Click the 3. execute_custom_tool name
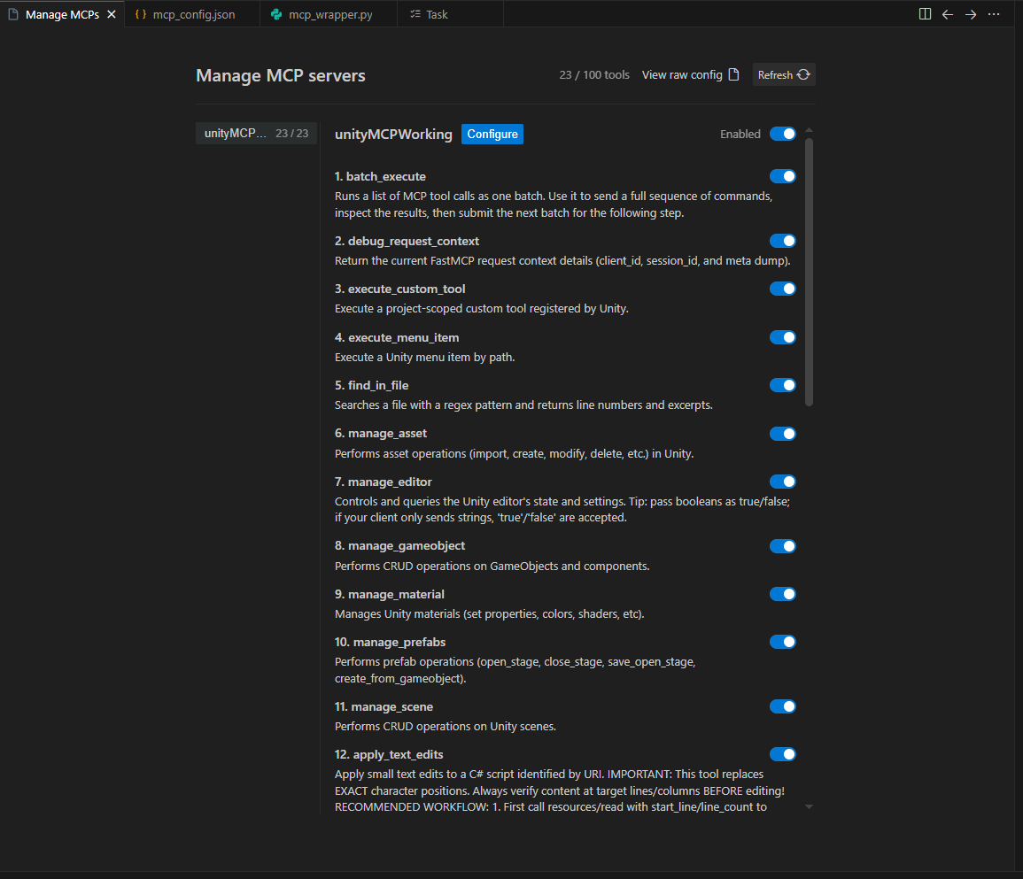 click(400, 289)
